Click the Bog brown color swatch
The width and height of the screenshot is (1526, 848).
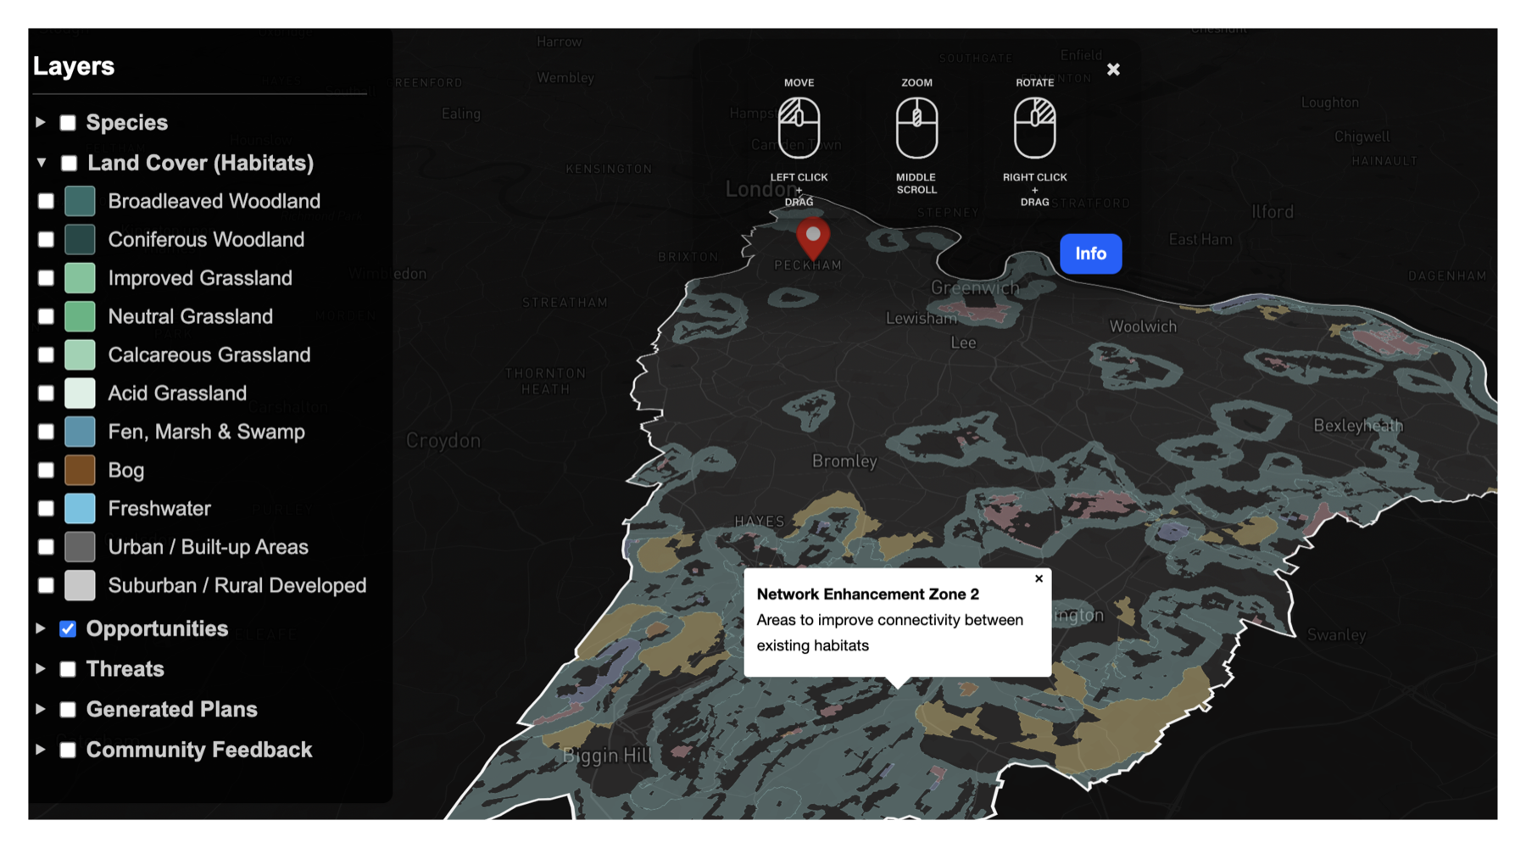80,470
